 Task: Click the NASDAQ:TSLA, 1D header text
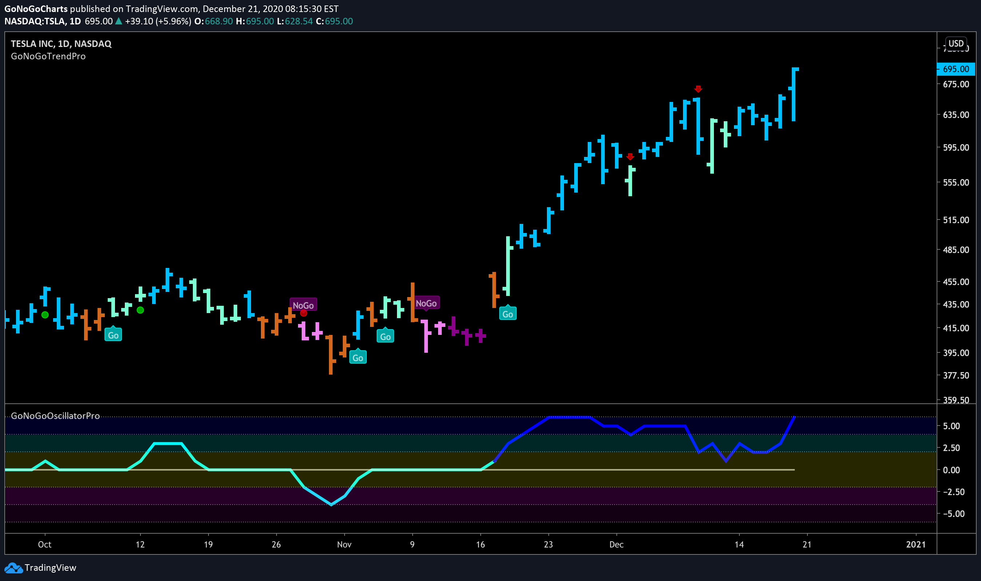click(x=42, y=21)
